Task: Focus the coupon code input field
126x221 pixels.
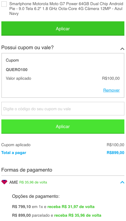Action: [x=63, y=109]
